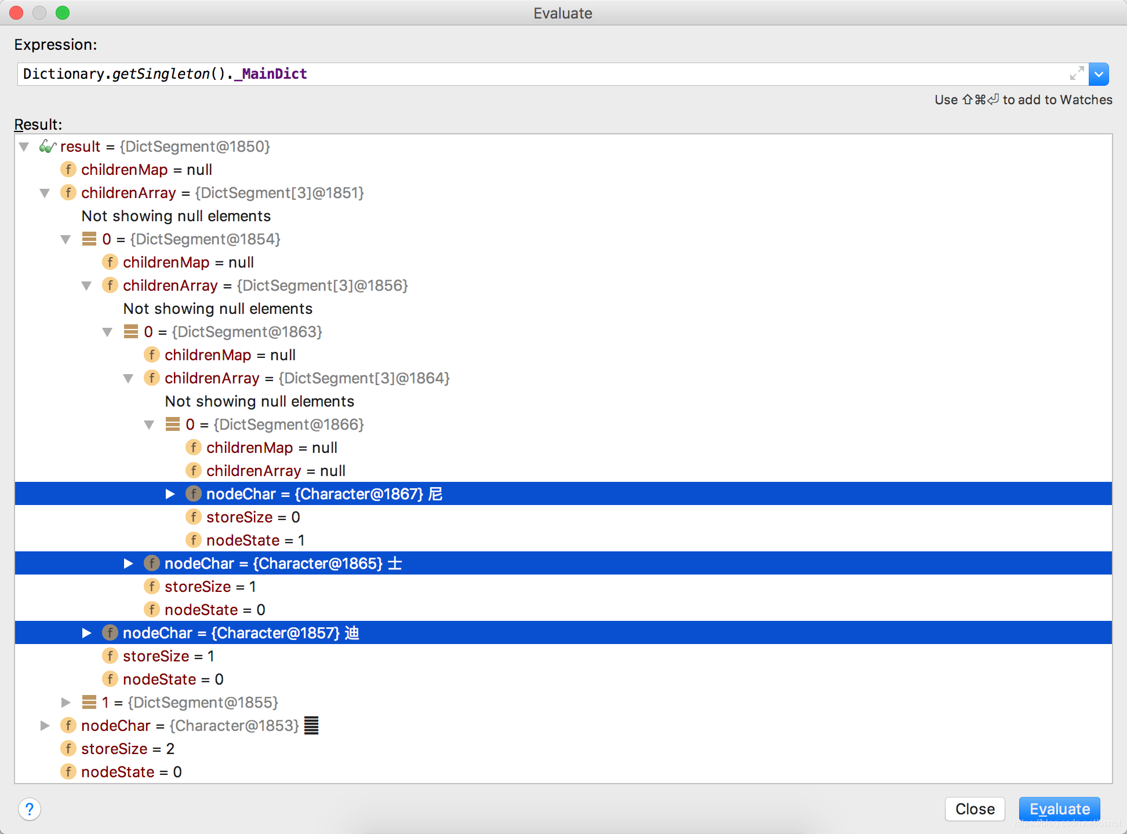
Task: Collapse childrenArray DictSegment[3]@1851 node
Action: click(45, 193)
